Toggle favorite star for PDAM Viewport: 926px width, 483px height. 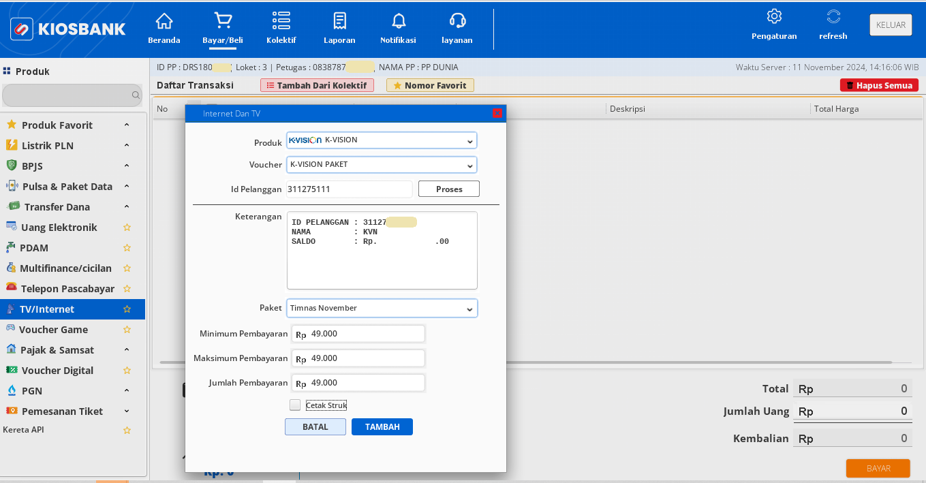(x=127, y=248)
